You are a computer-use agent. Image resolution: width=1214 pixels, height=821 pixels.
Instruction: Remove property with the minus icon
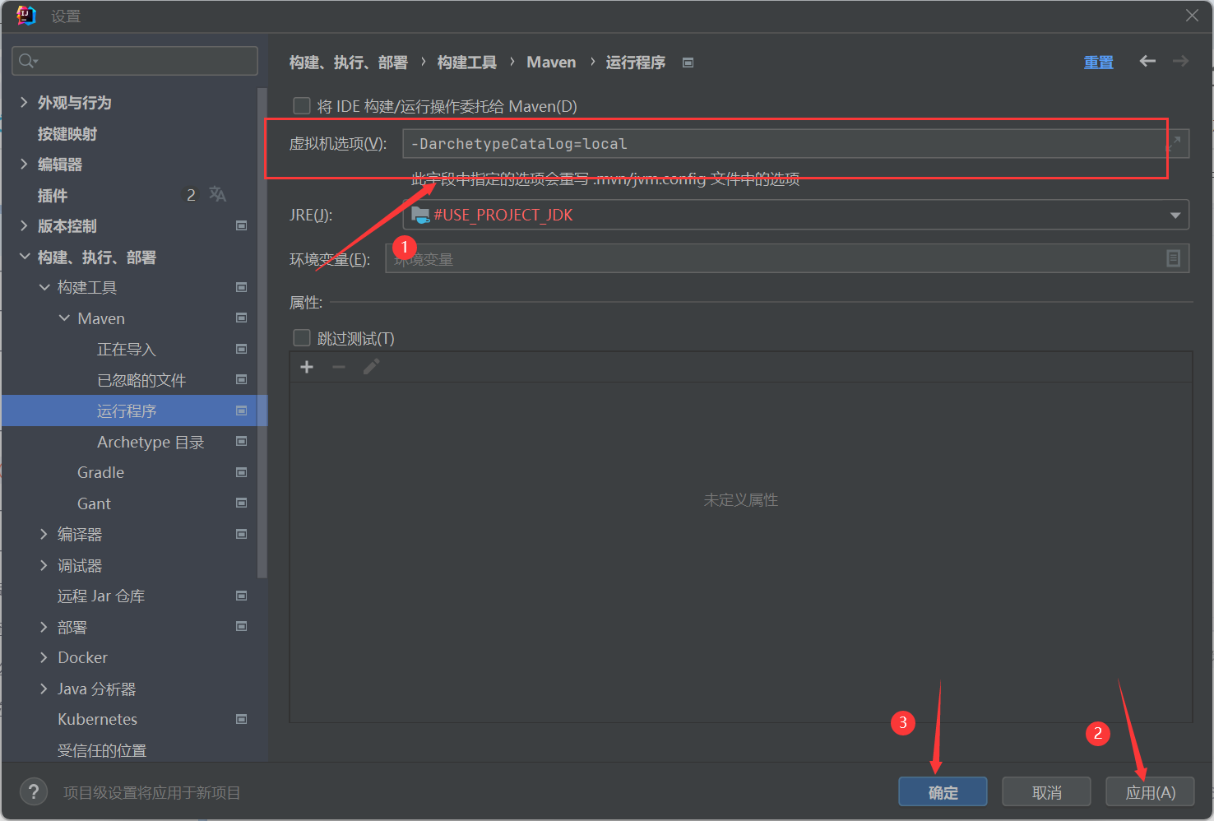339,367
